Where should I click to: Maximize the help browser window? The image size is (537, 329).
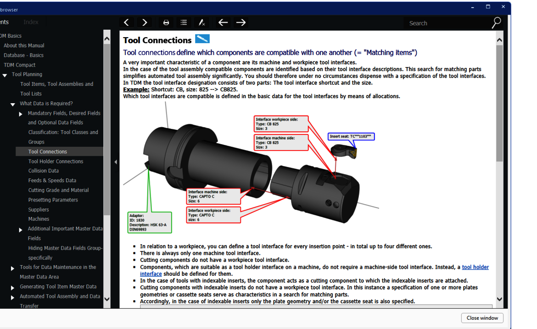pos(488,7)
